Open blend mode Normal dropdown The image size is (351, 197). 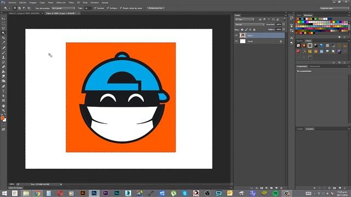[250, 24]
